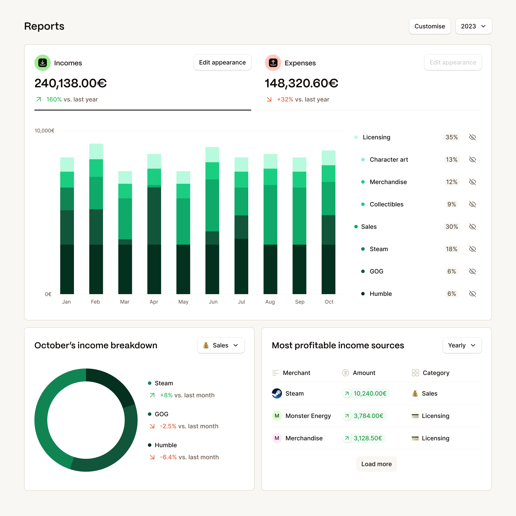Image resolution: width=516 pixels, height=516 pixels.
Task: Open the 2023 year dropdown
Action: pyautogui.click(x=473, y=26)
